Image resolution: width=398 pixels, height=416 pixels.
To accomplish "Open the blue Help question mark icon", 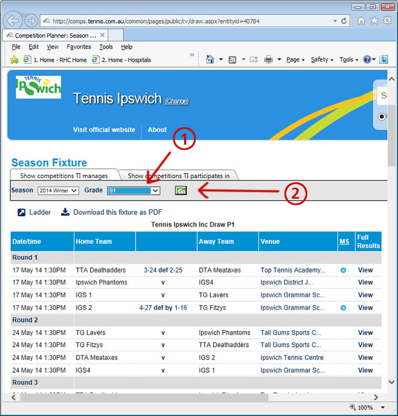I will [x=367, y=59].
